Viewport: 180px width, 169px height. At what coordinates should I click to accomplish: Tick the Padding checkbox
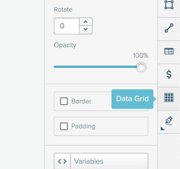coord(64,126)
